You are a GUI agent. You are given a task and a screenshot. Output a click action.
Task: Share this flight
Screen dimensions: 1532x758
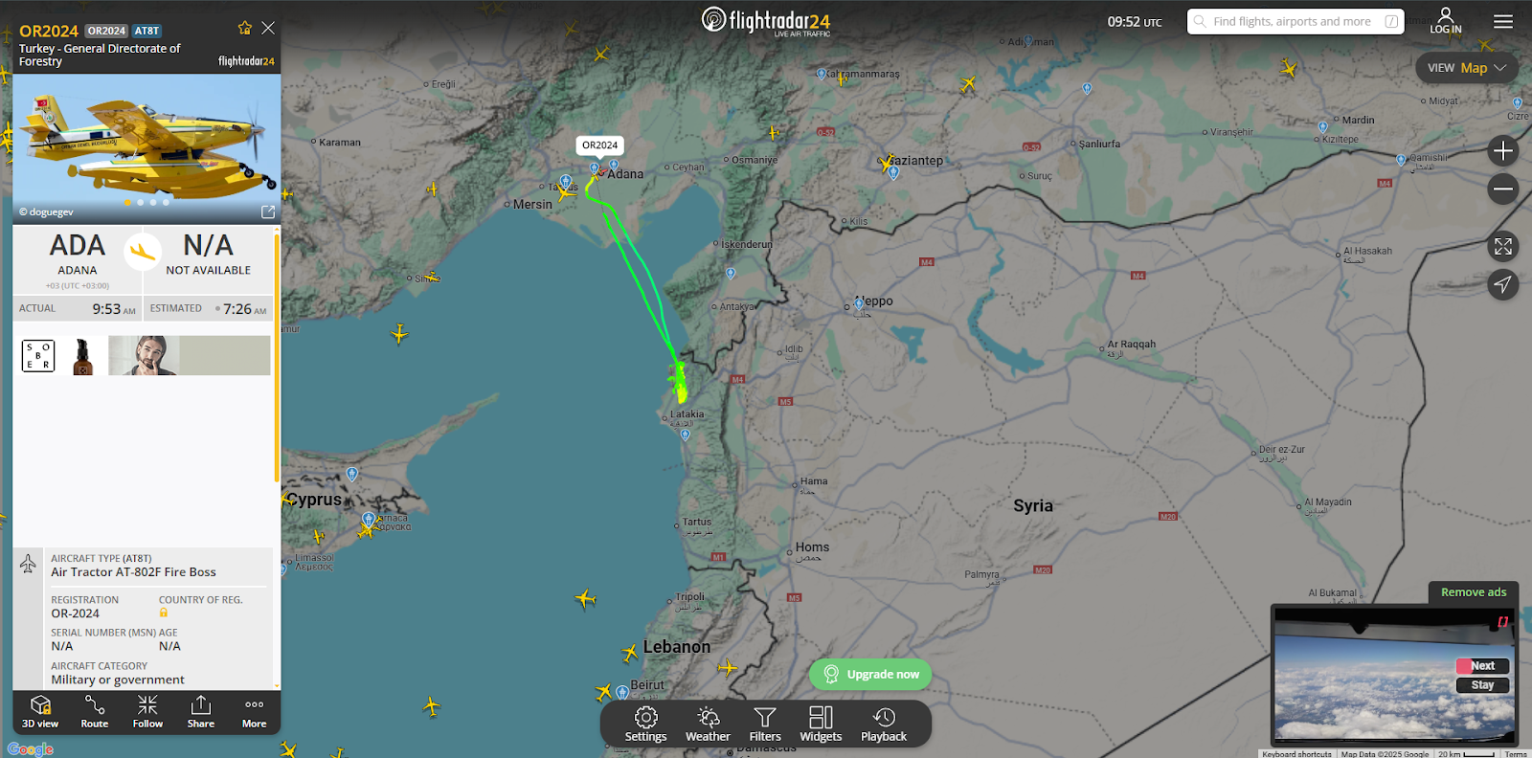(201, 712)
